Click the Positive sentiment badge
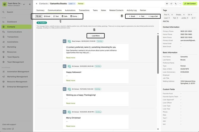The width and height of the screenshot is (199, 132). point(42,22)
